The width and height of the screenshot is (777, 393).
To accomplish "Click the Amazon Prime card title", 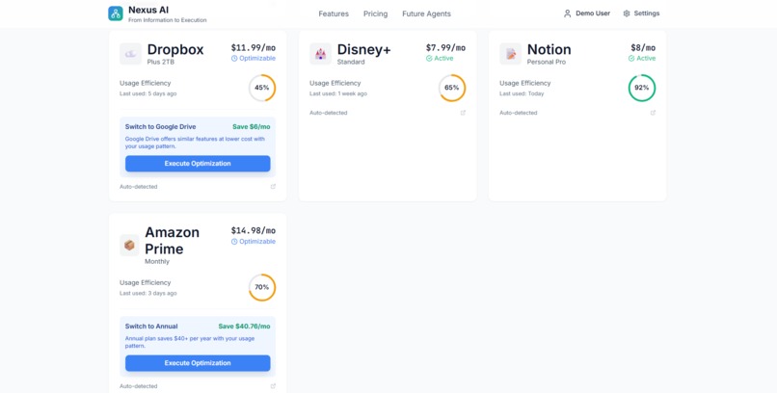I will coord(172,241).
